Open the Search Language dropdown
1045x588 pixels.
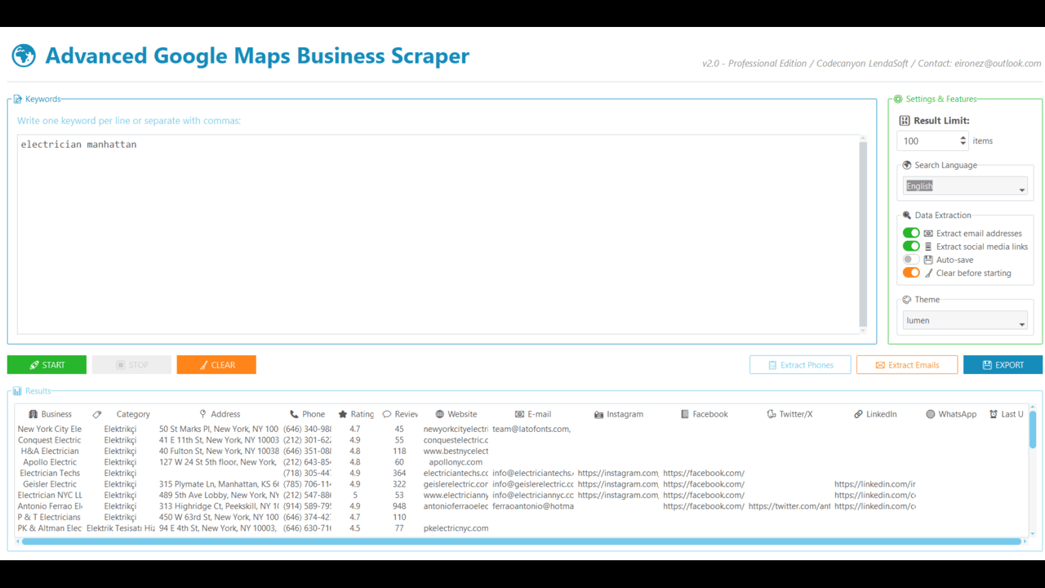click(965, 186)
